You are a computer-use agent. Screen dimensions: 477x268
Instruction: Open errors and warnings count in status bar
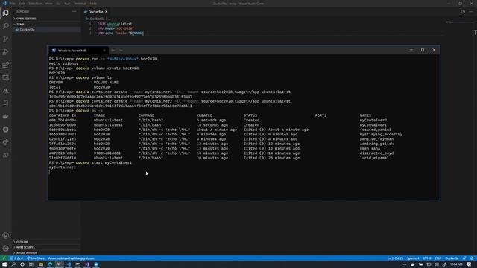(16, 258)
